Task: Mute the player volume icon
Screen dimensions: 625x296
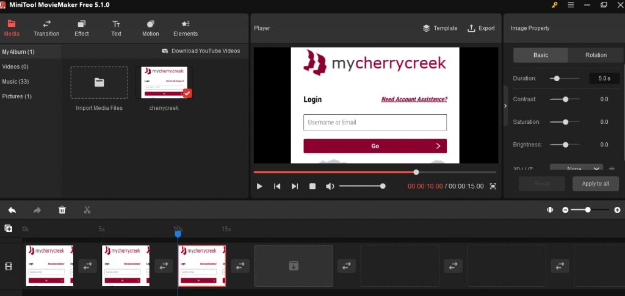Action: pos(330,186)
